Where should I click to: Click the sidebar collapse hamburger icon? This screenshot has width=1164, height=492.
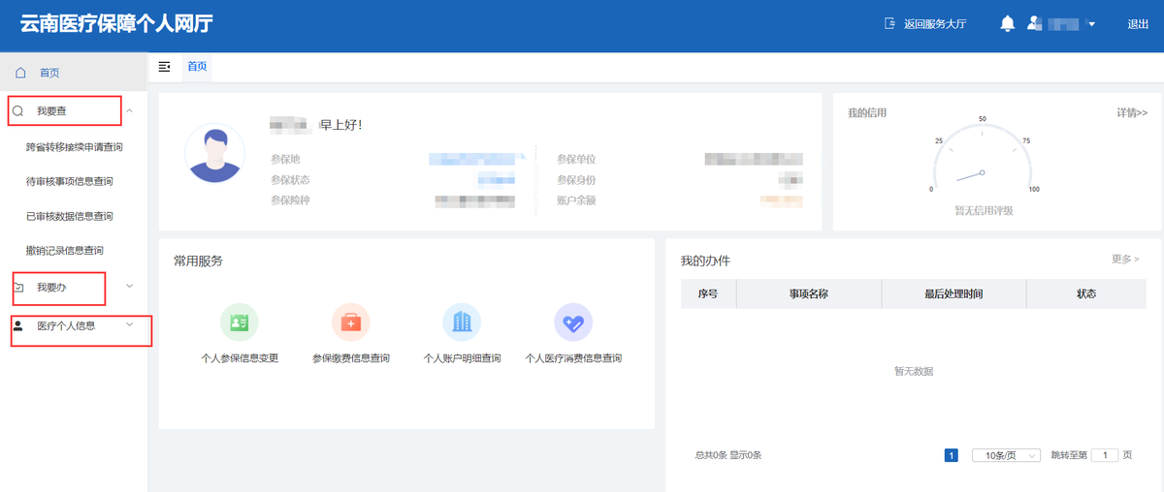click(164, 66)
